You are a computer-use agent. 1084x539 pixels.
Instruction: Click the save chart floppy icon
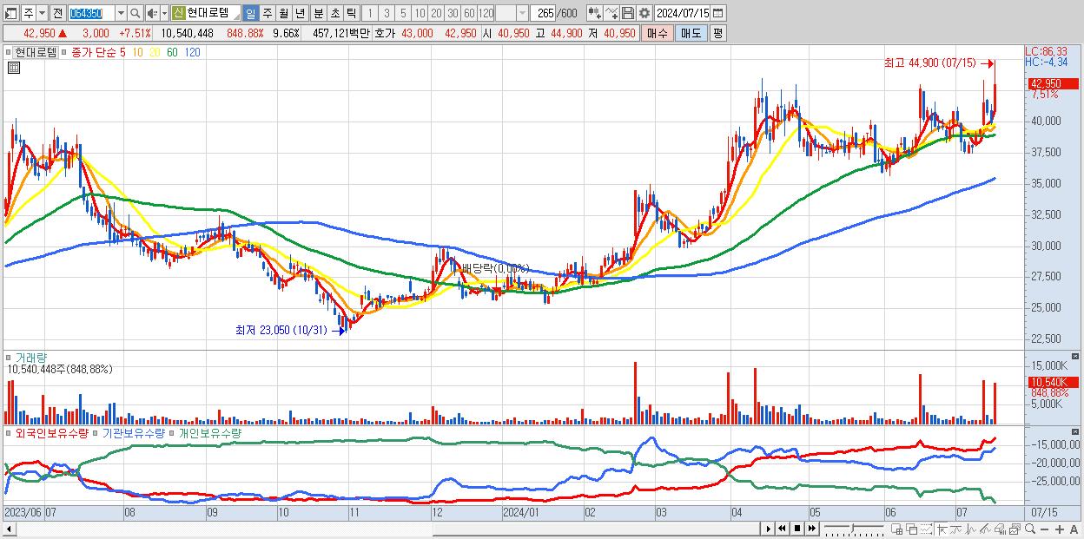tap(628, 13)
